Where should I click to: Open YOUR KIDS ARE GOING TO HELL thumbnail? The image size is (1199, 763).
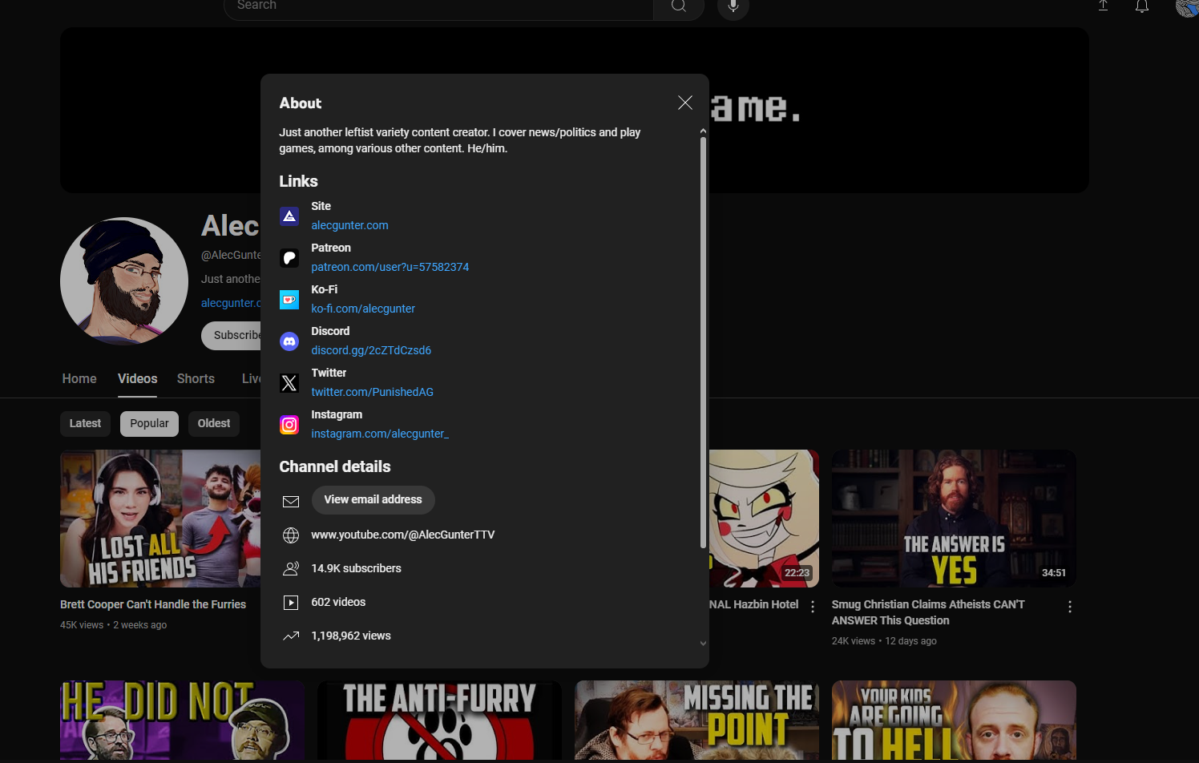coord(954,720)
